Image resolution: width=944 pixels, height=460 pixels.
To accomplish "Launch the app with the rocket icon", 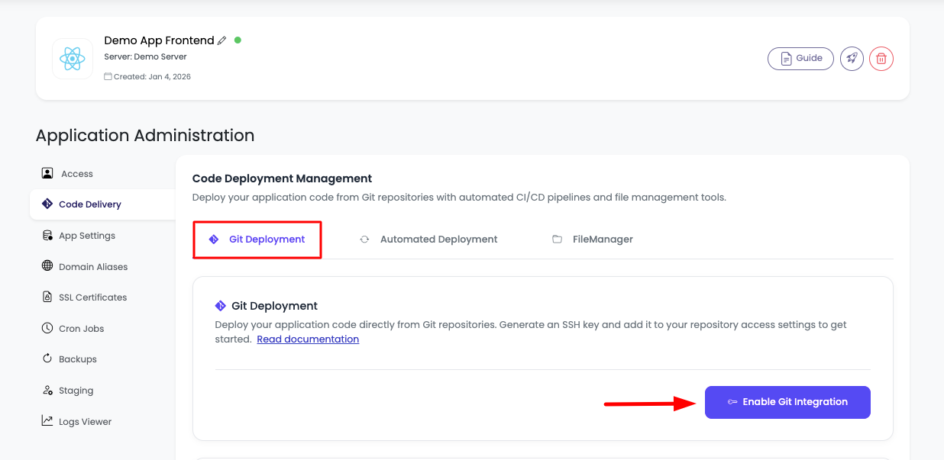I will (851, 58).
